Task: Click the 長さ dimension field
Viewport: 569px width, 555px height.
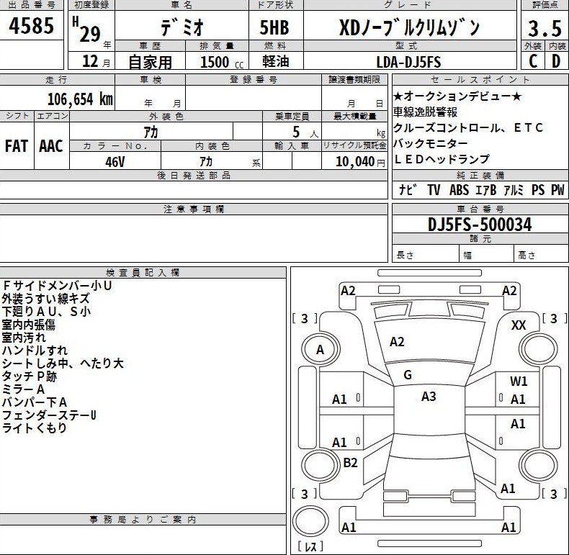Action: tap(426, 253)
